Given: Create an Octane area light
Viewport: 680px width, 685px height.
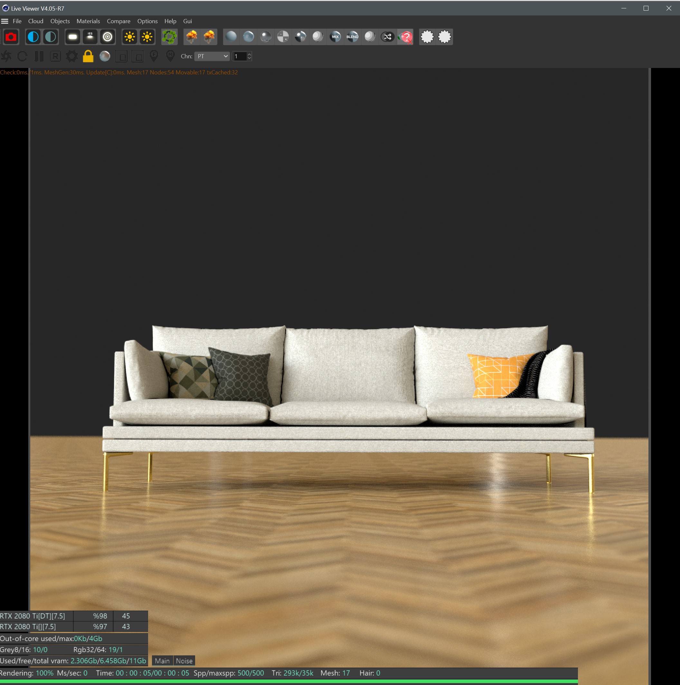Looking at the screenshot, I should coord(73,37).
